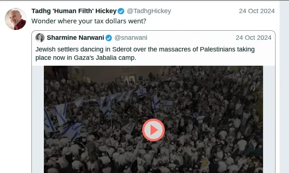Open Tadhg Hickey's profile avatar
This screenshot has height=173, width=289.
[x=16, y=19]
